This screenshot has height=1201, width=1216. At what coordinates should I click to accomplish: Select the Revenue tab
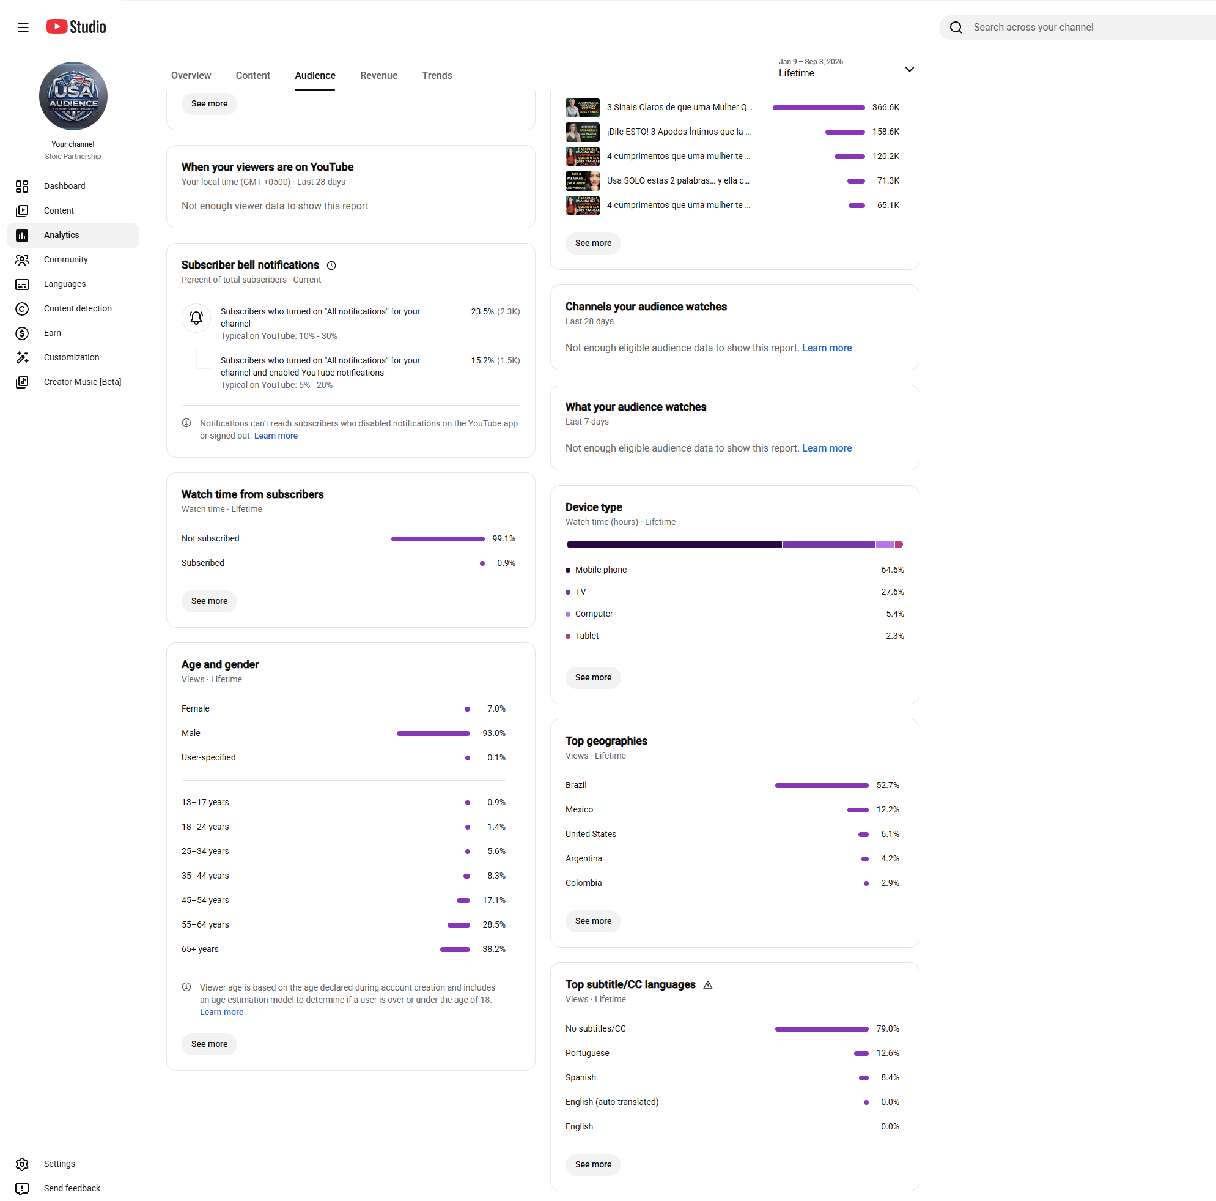coord(380,76)
